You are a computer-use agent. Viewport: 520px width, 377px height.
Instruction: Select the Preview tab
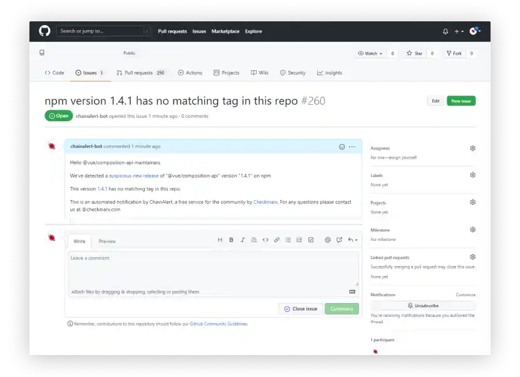107,241
